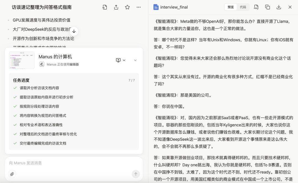298x183 pixels.
Task: Click the Manus 的计算机 title
Action: [55, 57]
